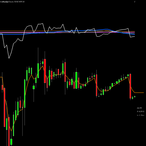146x146 pixels.
Task: Click the 'V: 0.39 X' volume label
Action: pos(140,112)
